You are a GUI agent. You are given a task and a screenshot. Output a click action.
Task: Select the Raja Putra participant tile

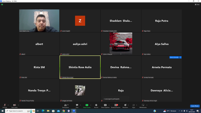click(162, 21)
